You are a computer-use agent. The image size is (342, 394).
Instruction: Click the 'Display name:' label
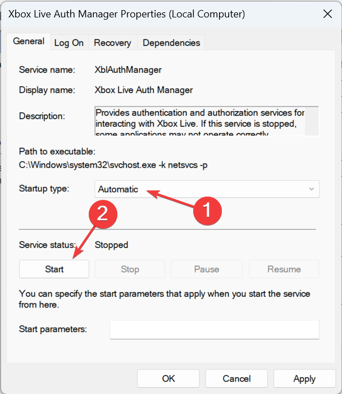47,90
